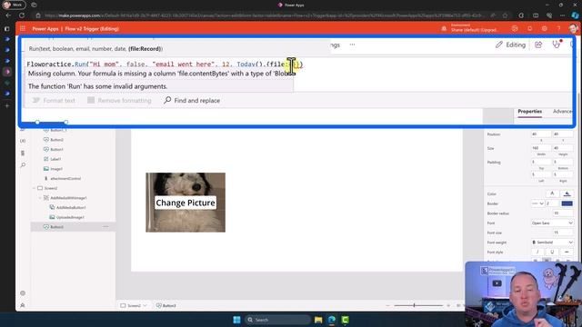Image resolution: width=582 pixels, height=327 pixels.
Task: Edit the Padding Top field
Action: point(540,162)
